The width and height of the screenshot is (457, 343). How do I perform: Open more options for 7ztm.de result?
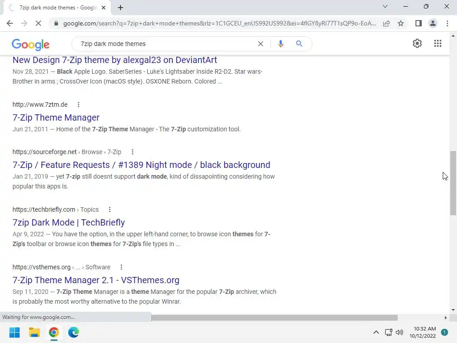click(x=79, y=105)
